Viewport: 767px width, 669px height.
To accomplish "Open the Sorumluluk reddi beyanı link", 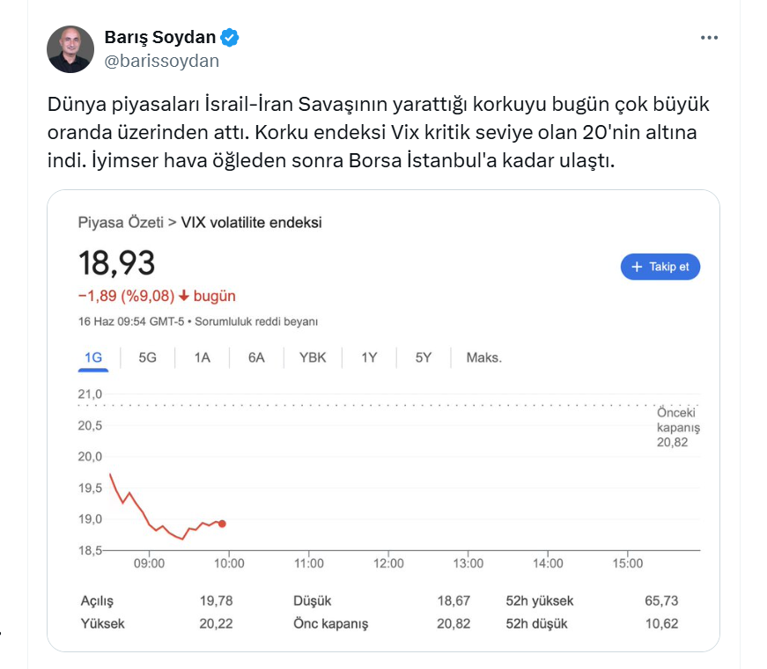I will [x=256, y=322].
